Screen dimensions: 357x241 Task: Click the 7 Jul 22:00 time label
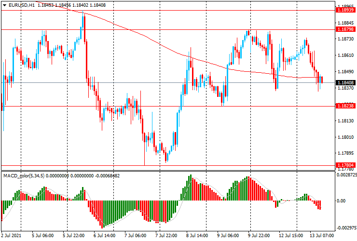(166, 235)
